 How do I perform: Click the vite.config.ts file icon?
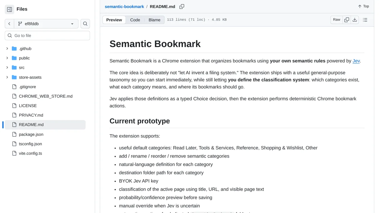[14, 153]
